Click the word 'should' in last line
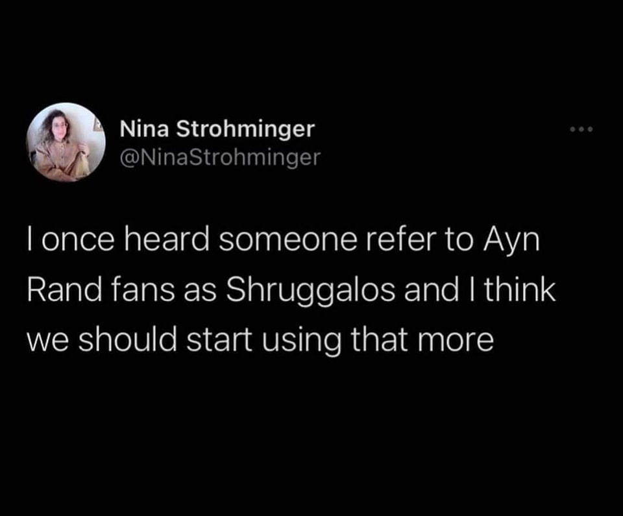Image resolution: width=623 pixels, height=516 pixels. [x=127, y=340]
